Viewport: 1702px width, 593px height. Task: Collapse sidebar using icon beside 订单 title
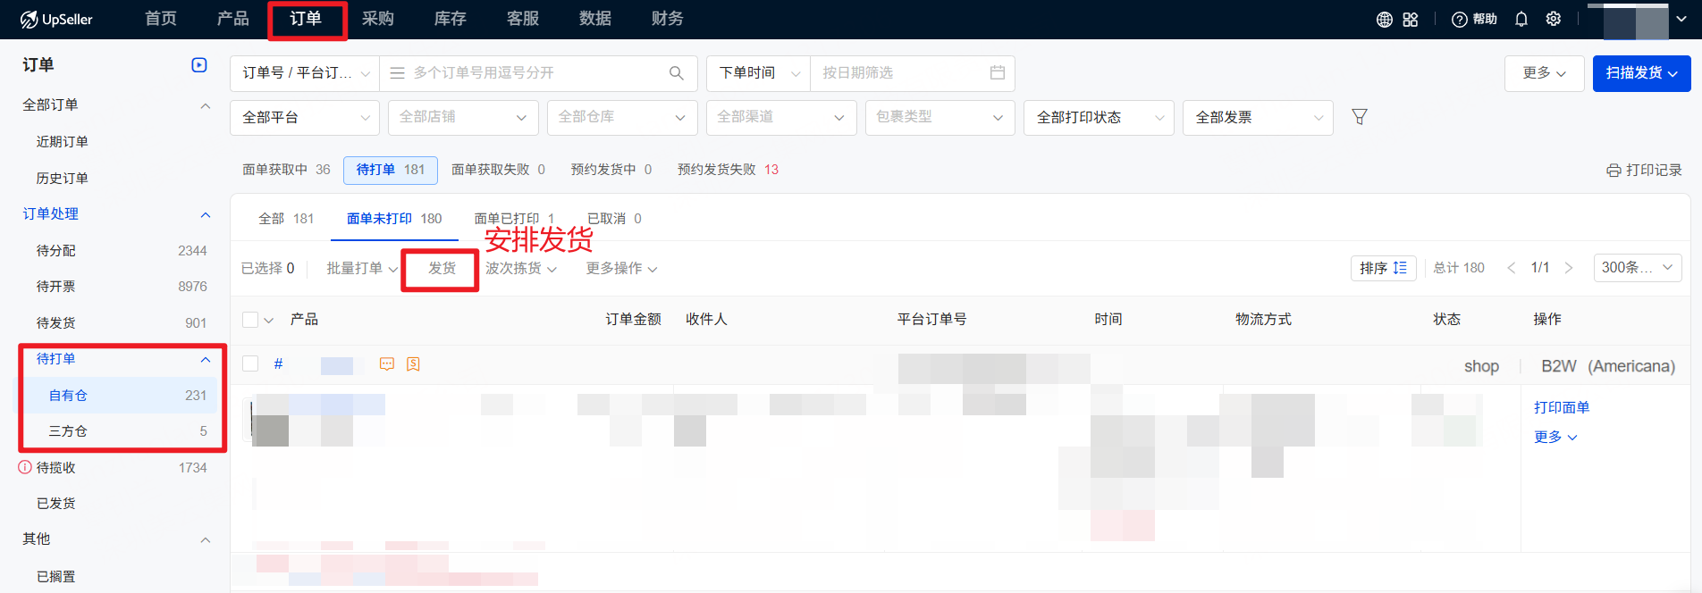click(x=199, y=65)
